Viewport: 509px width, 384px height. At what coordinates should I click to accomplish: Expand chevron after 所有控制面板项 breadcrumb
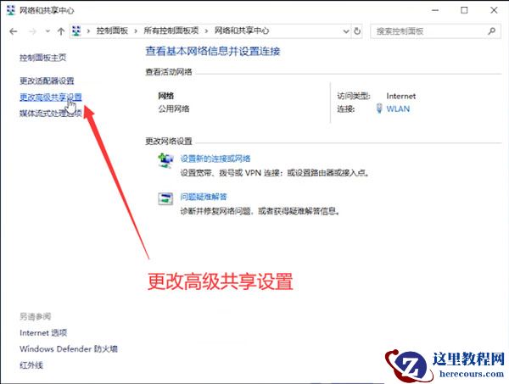[x=206, y=31]
